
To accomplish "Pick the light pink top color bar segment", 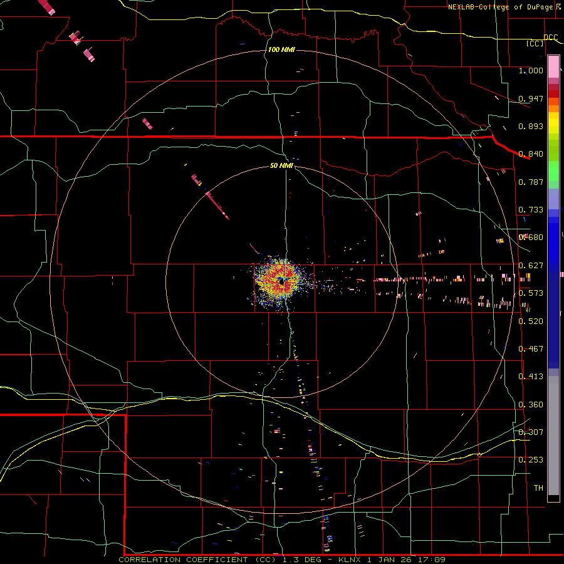I will [553, 67].
